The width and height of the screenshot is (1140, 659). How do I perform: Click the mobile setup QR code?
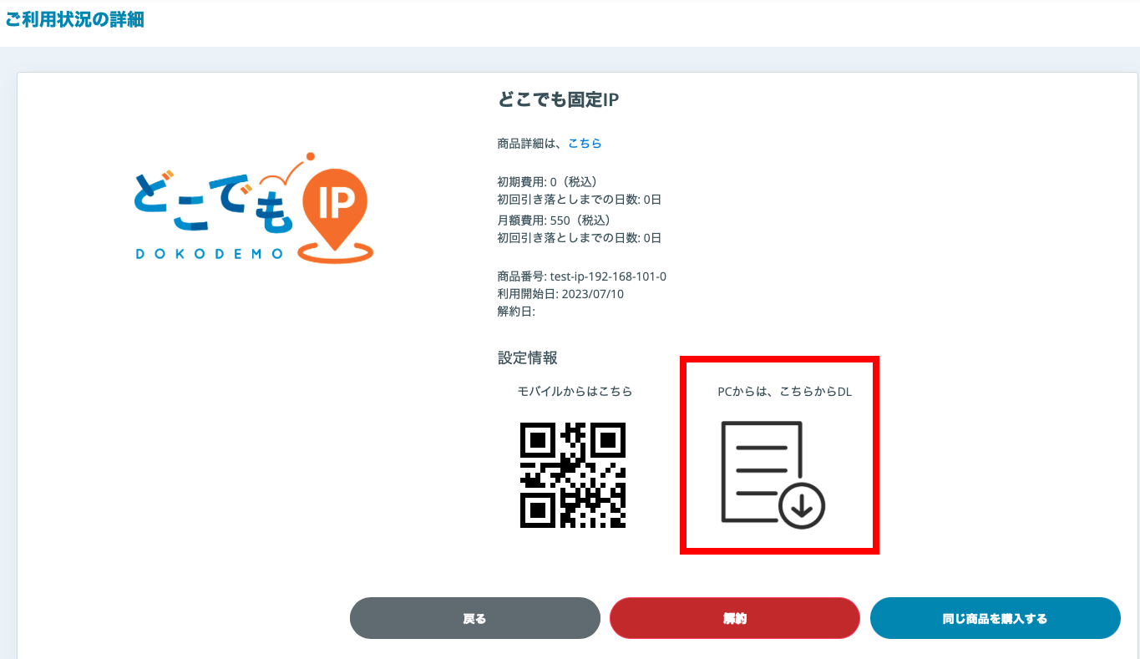click(573, 474)
